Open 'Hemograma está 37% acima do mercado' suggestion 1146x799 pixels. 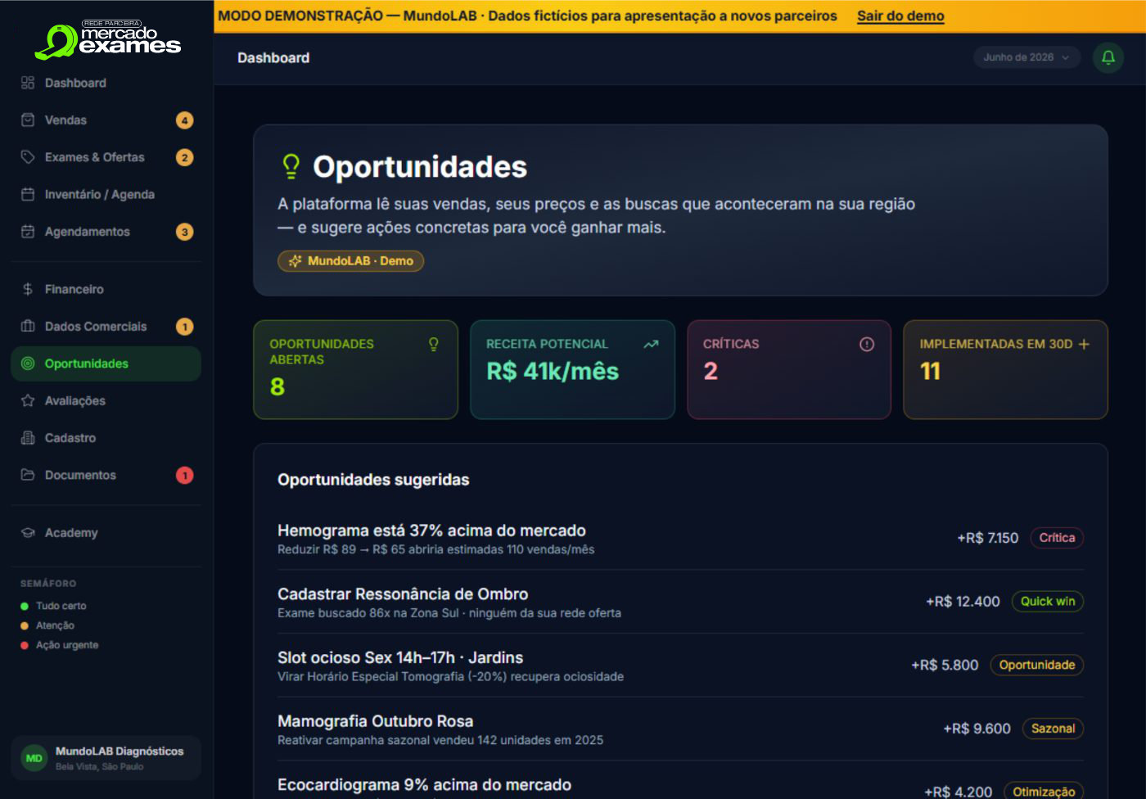680,539
